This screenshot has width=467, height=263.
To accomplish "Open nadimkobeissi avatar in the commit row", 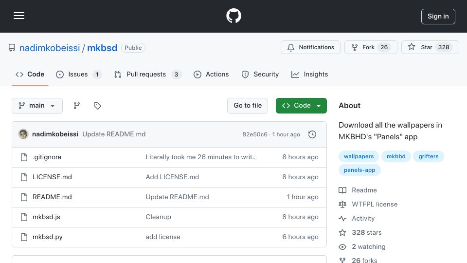I will click(x=23, y=134).
